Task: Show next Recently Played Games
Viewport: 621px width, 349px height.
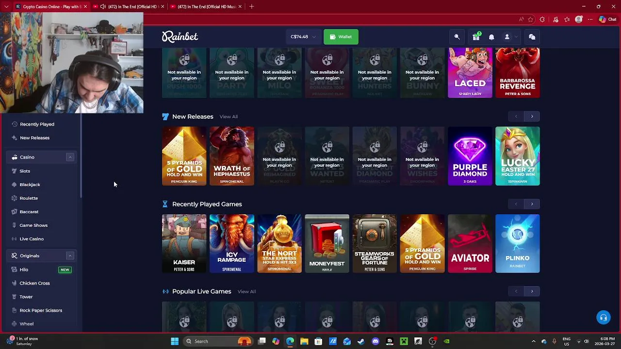Action: 532,204
